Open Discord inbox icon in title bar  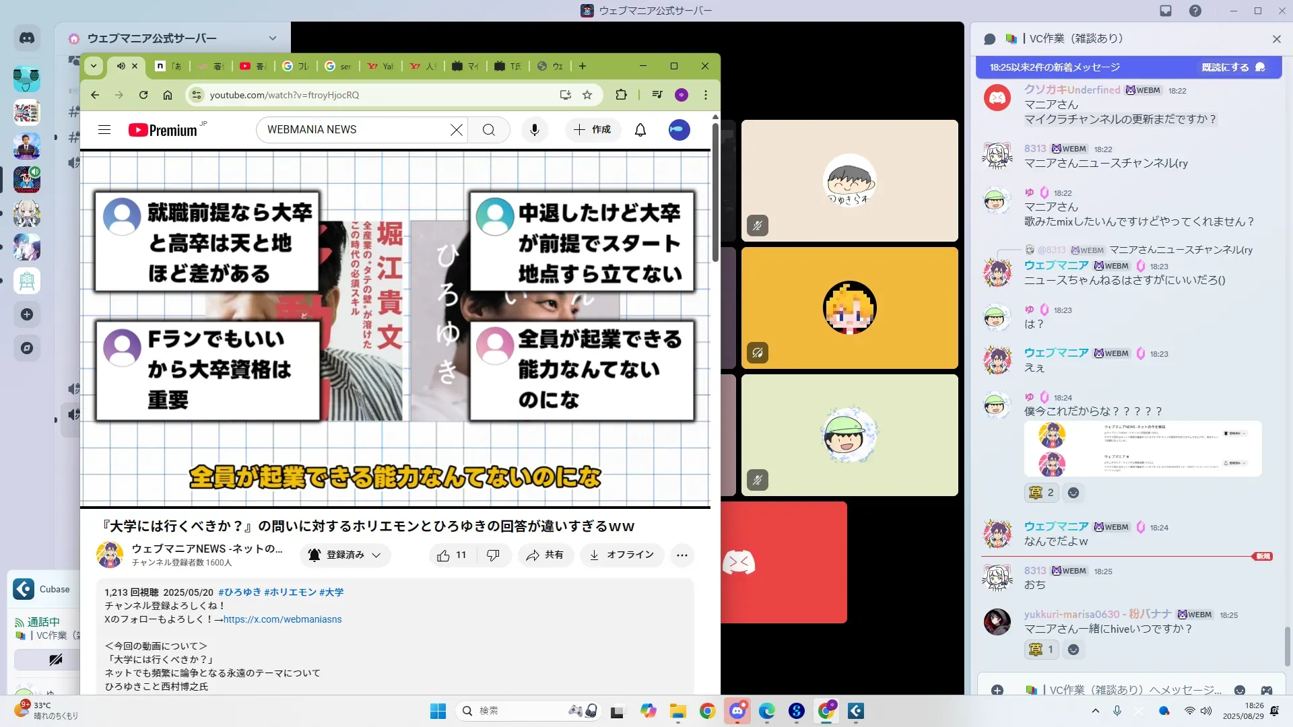point(1166,11)
